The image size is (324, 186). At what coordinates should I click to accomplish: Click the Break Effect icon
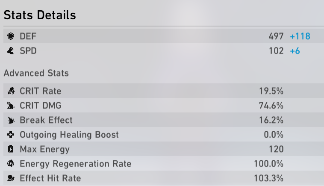(x=11, y=120)
